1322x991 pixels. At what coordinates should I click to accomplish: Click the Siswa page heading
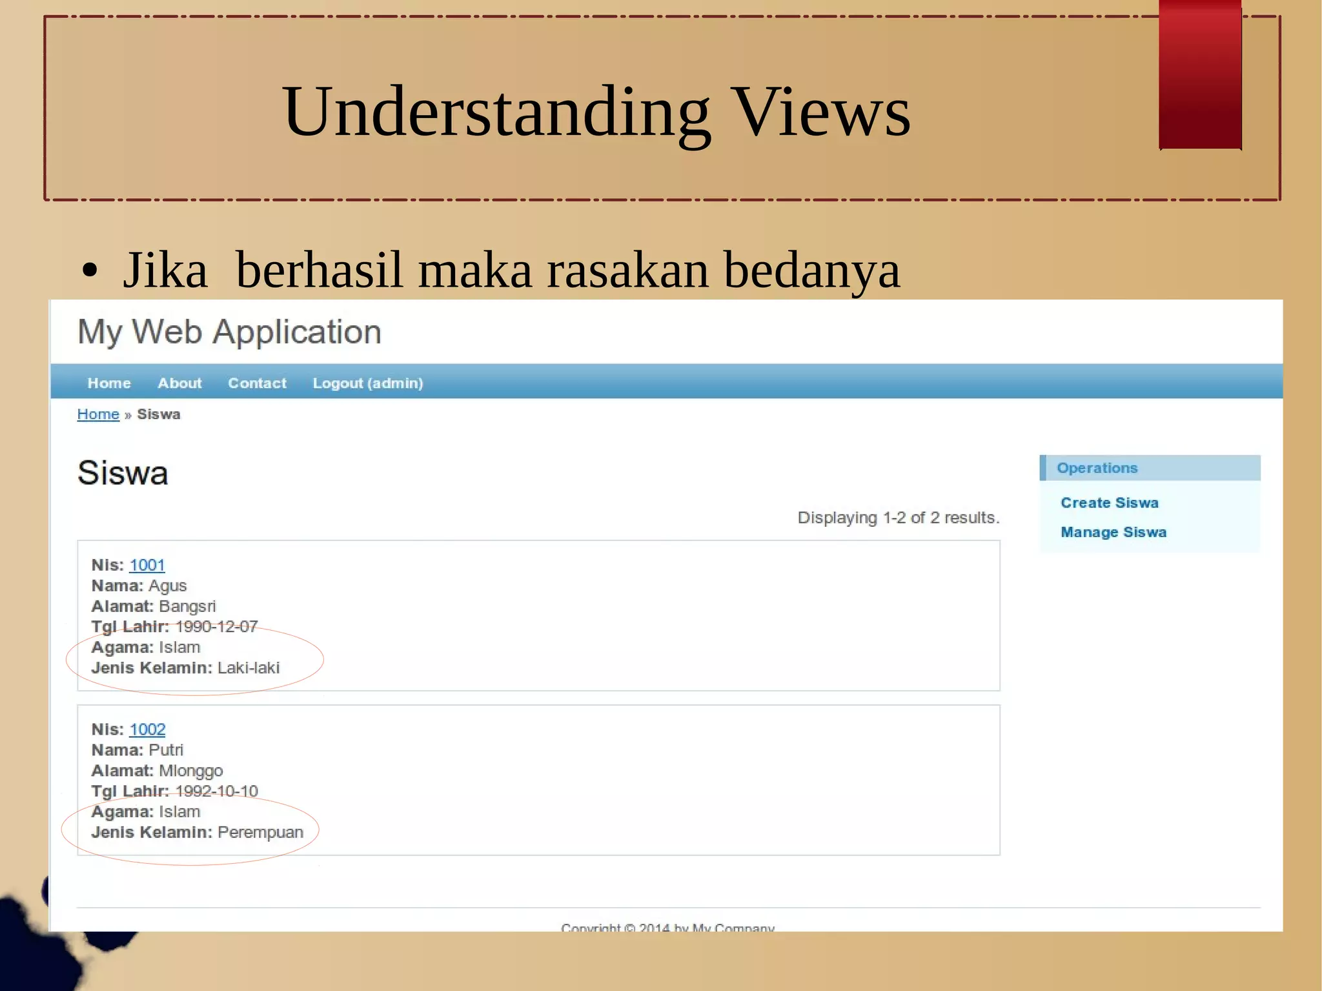pyautogui.click(x=123, y=473)
